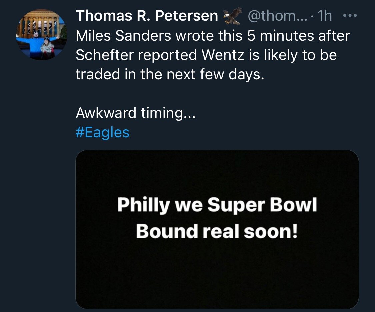Click the Thomas R. Petersen display name
Screen dimensions: 375x312
[147, 16]
